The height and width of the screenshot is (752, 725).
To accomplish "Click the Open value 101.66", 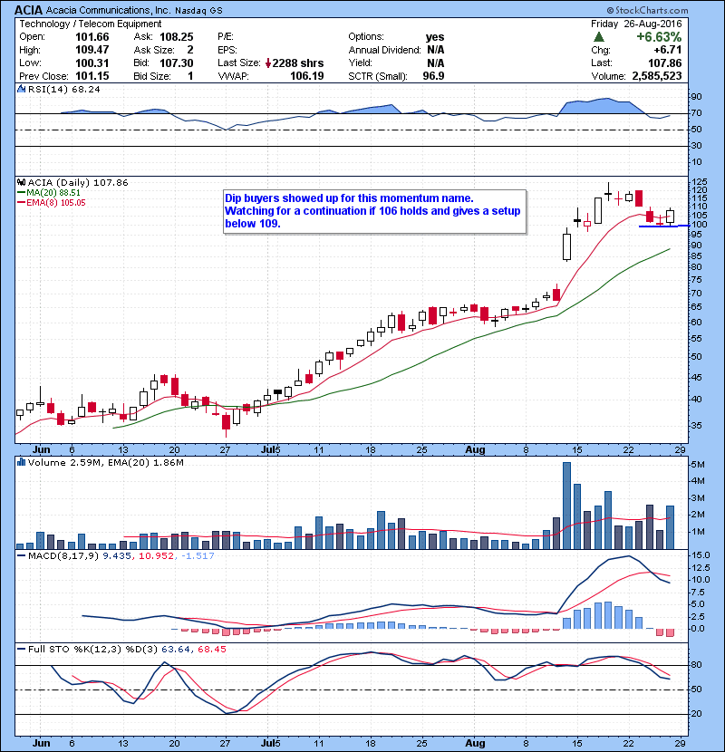I will click(x=92, y=37).
